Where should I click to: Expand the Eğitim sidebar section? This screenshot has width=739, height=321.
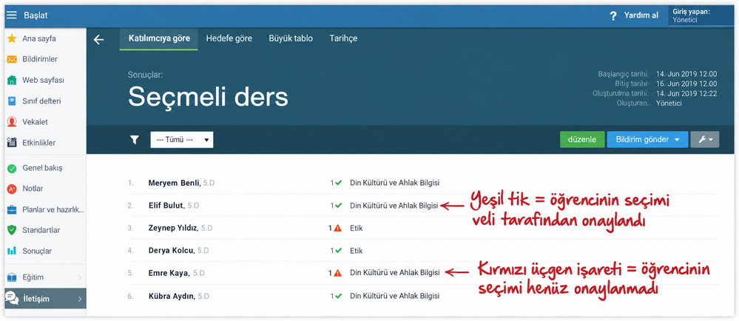45,277
